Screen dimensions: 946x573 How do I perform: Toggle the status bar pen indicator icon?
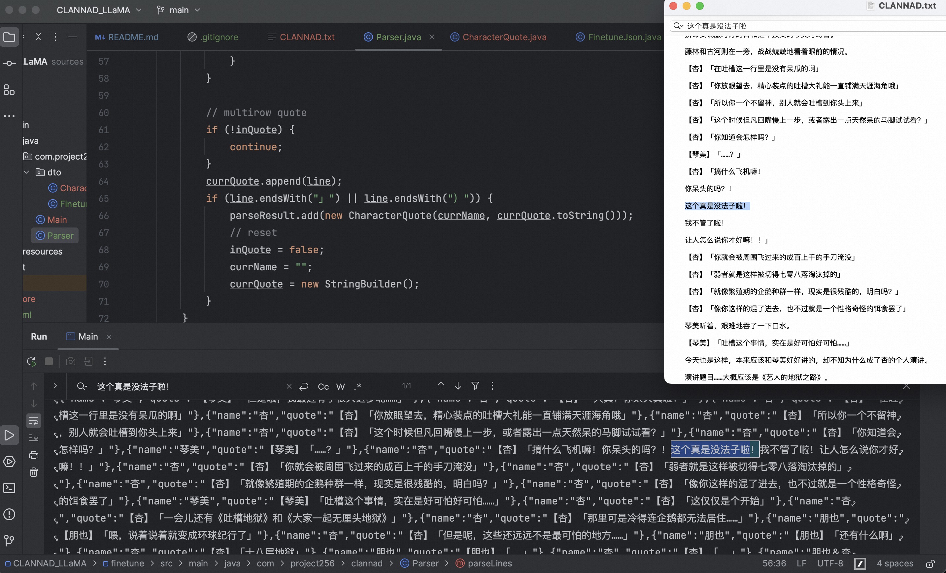pyautogui.click(x=860, y=563)
